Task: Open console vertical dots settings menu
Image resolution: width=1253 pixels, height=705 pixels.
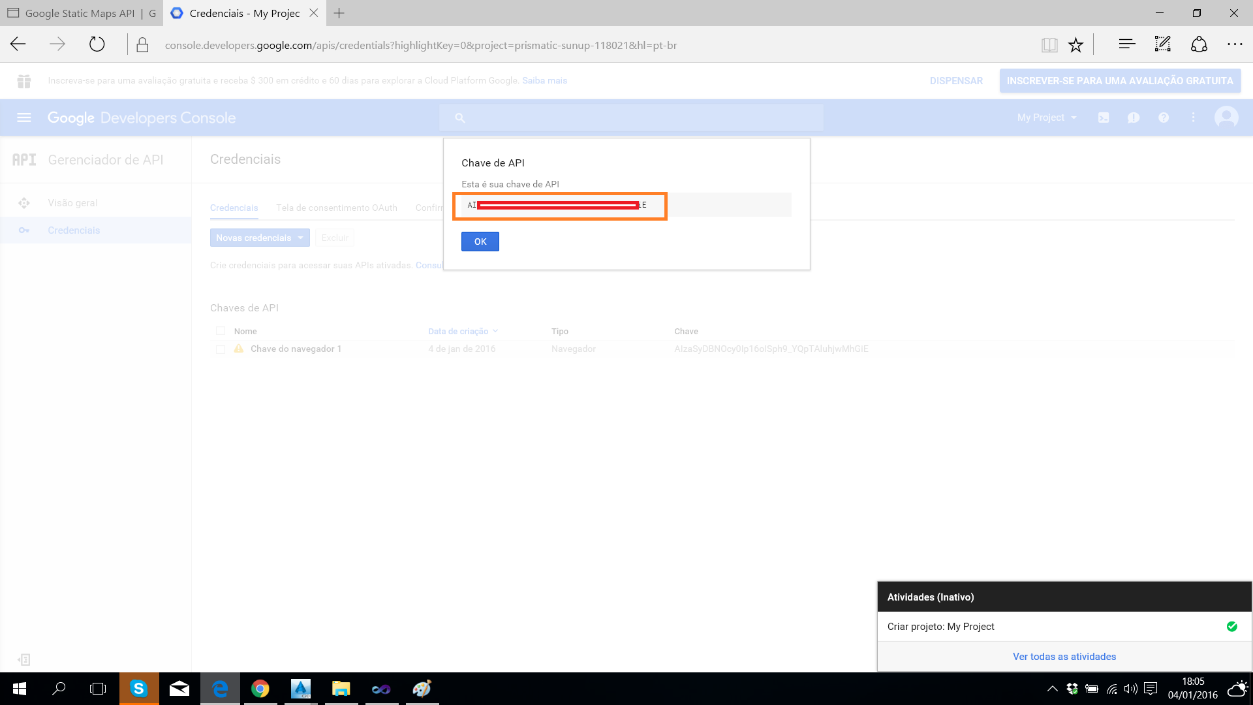Action: point(1194,117)
